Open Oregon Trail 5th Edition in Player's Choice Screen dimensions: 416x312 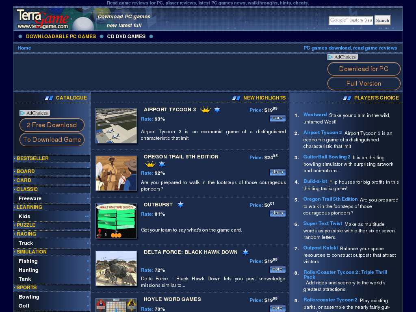pos(331,199)
